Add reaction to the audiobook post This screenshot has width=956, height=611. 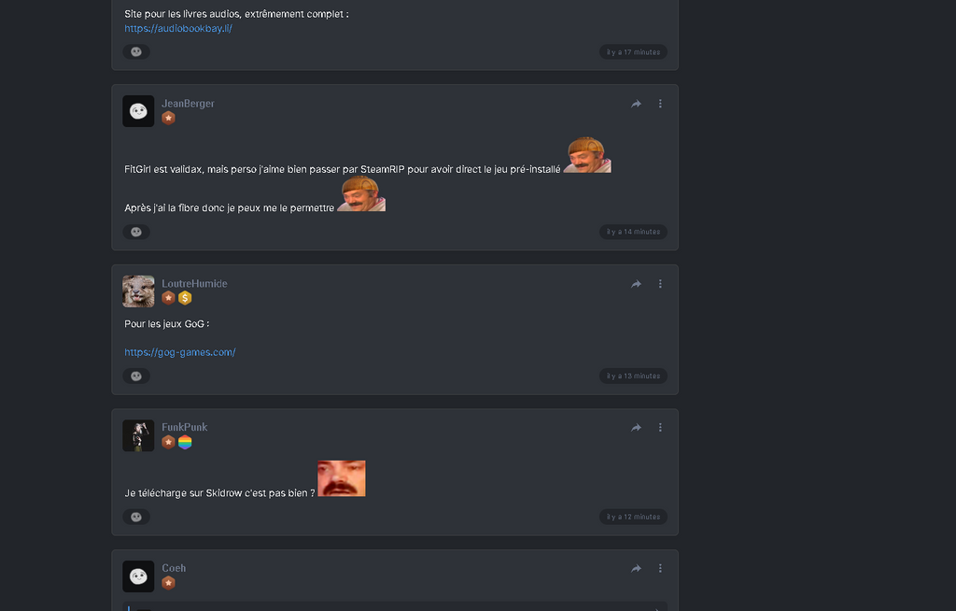pos(136,51)
